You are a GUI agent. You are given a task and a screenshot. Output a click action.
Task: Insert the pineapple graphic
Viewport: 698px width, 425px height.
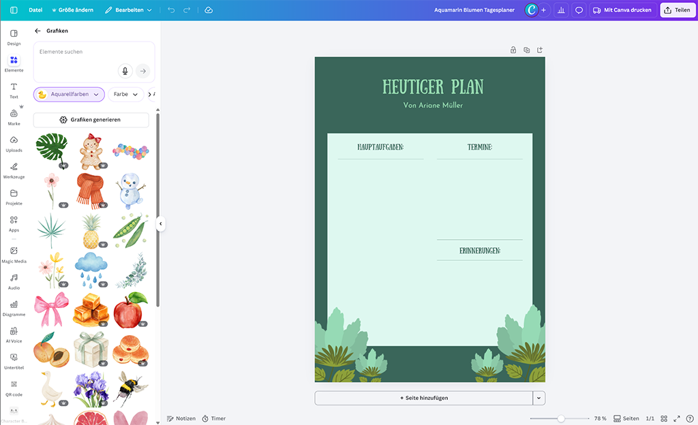pyautogui.click(x=91, y=230)
